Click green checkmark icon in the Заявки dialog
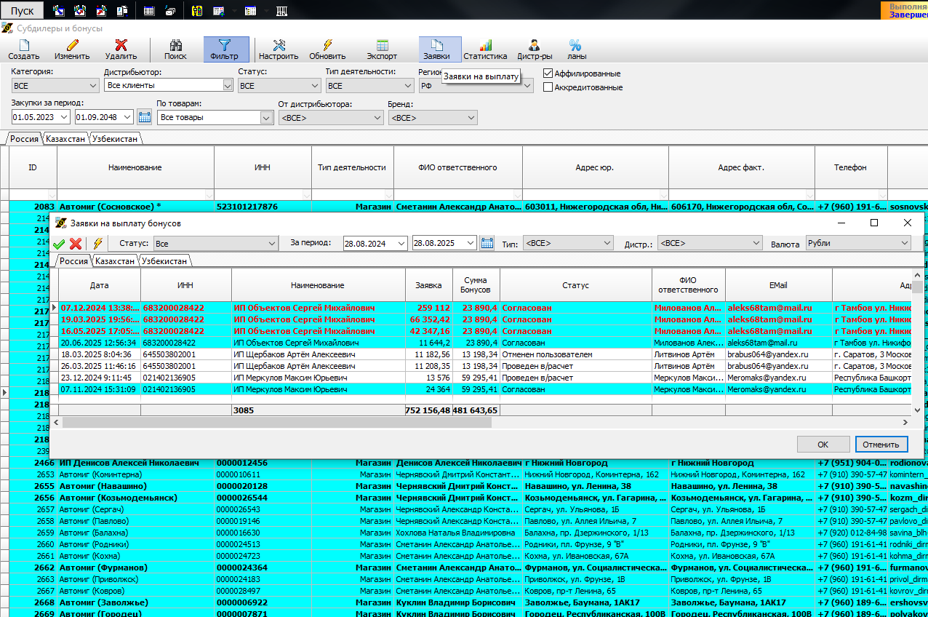 [59, 243]
